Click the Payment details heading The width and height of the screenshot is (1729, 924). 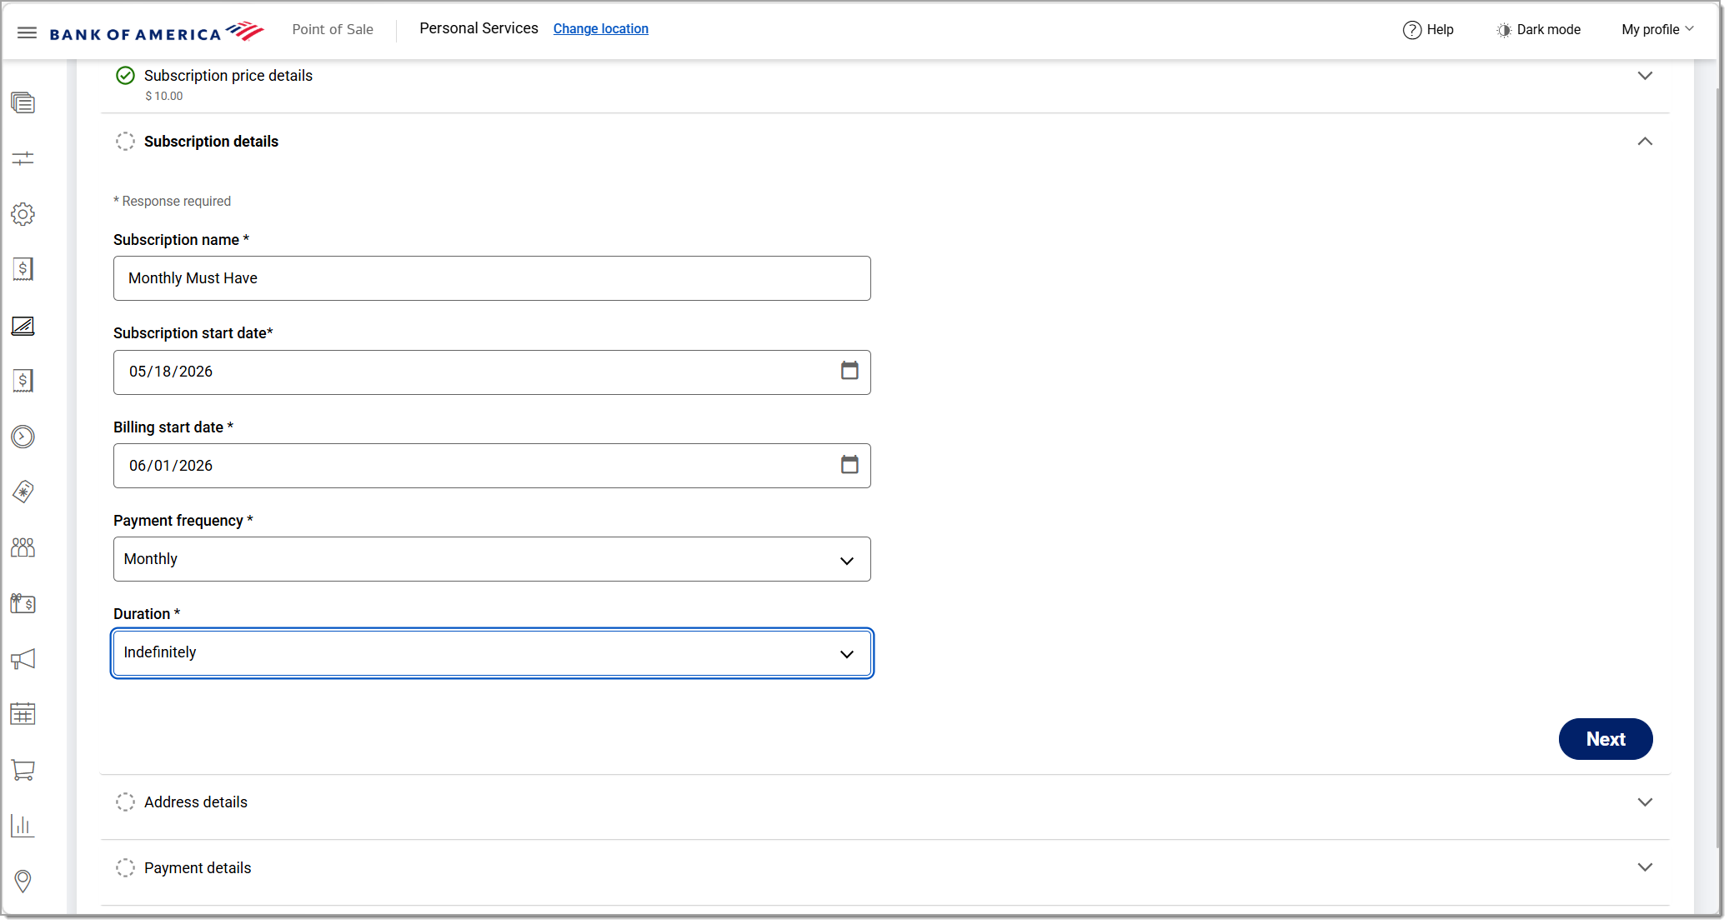(x=198, y=868)
